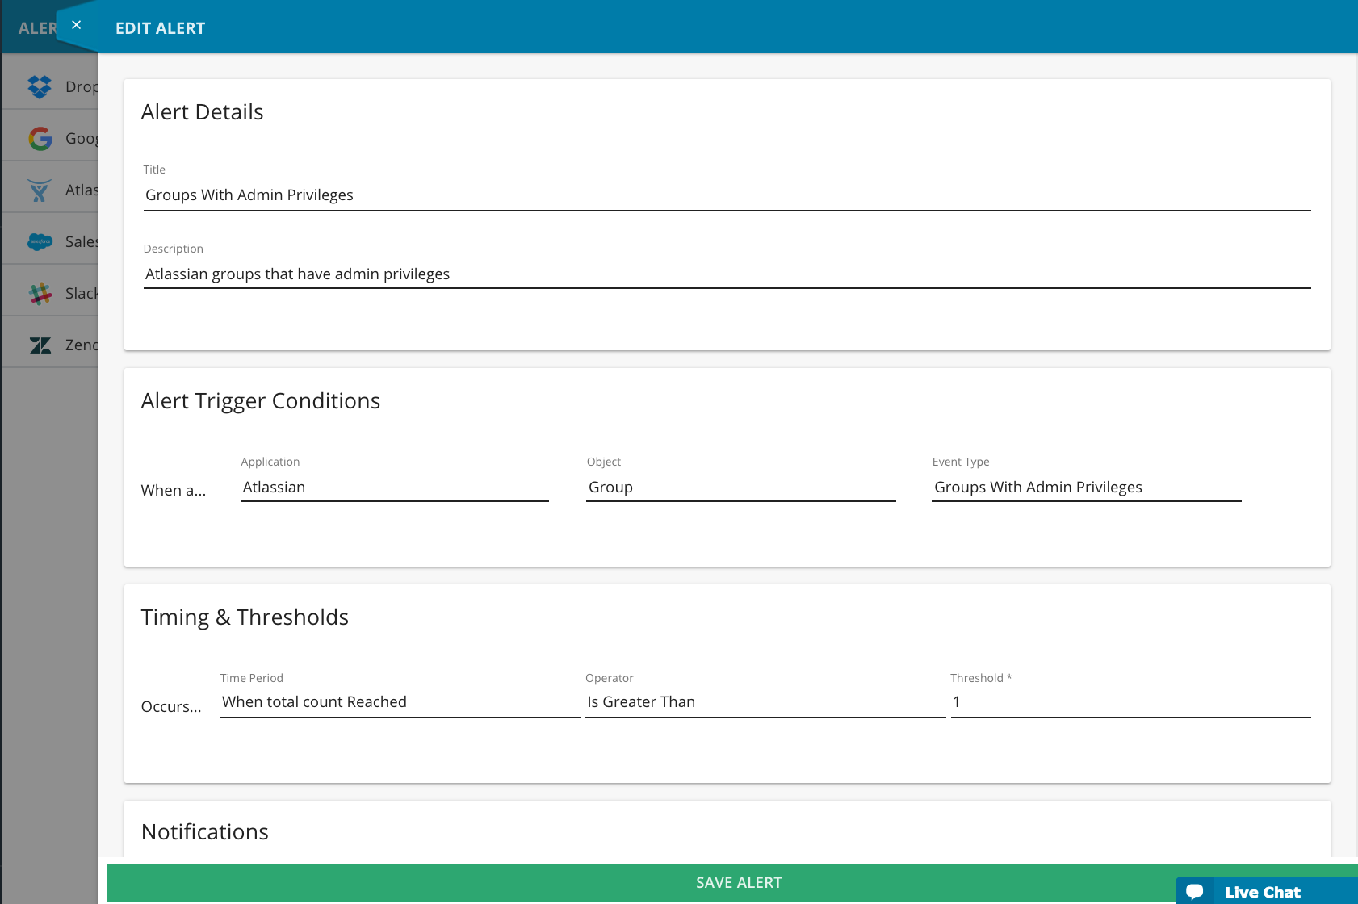
Task: Click the Live Chat speech bubble icon
Action: [x=1195, y=892]
